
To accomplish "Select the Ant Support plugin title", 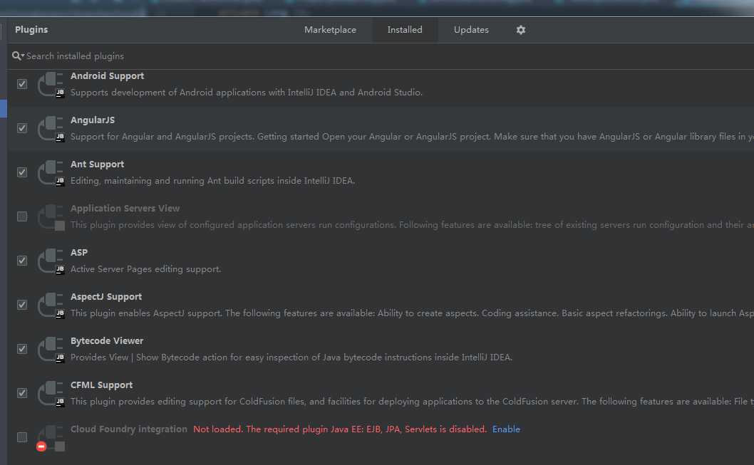I will coord(97,164).
